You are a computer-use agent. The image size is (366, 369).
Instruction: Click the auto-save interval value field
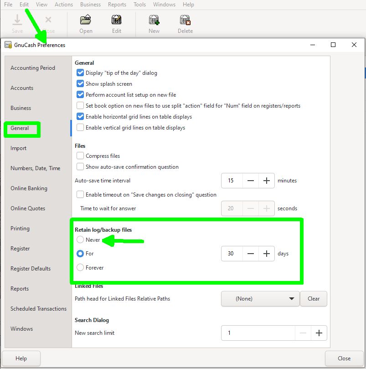coord(232,181)
